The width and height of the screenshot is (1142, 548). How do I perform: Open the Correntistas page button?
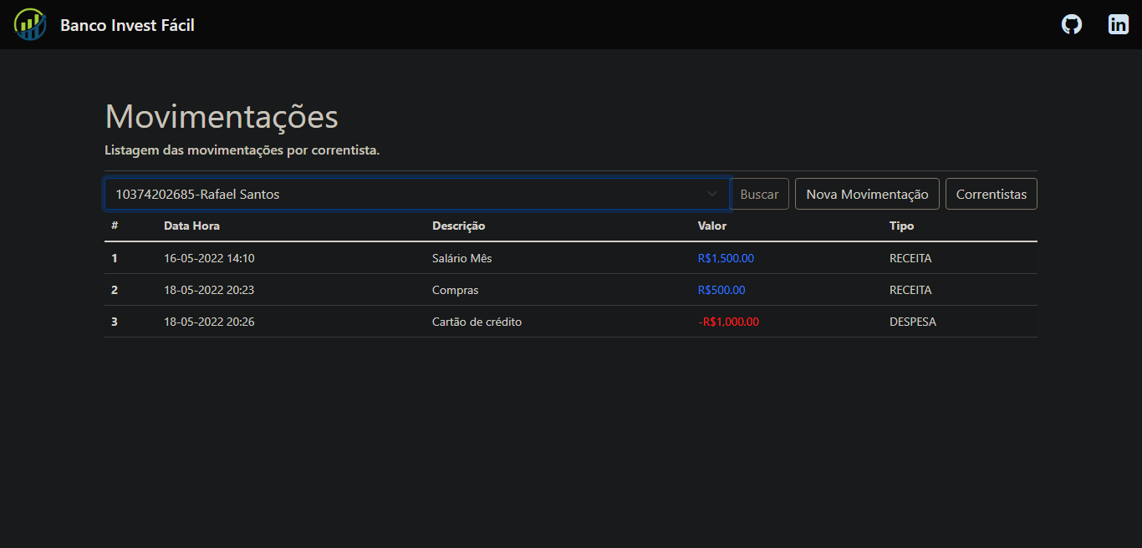tap(992, 194)
